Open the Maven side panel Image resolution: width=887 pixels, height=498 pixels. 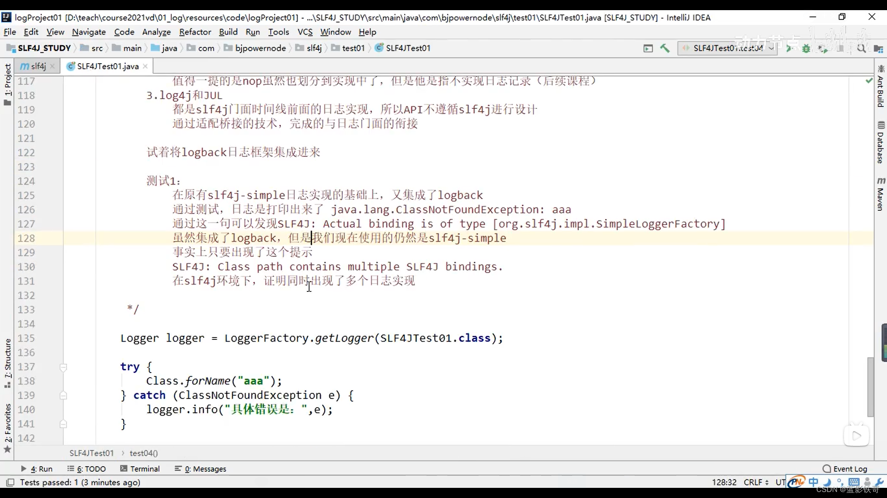pos(881,194)
